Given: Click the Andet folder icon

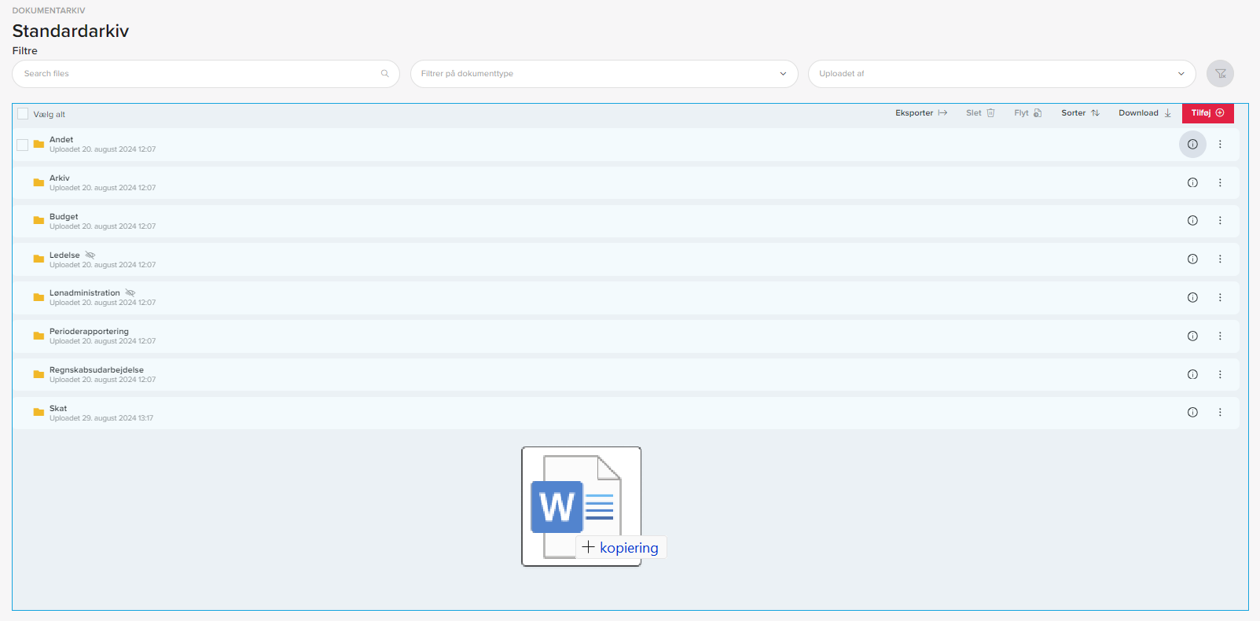Looking at the screenshot, I should 39,145.
